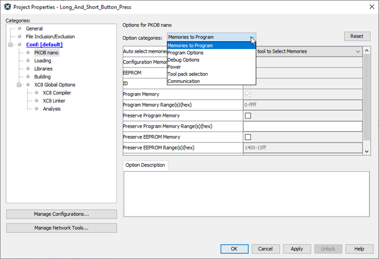
Task: Click the options table scrollbar down arrow
Action: (367, 151)
